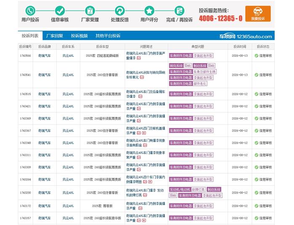This screenshot has height=225, width=294.
Task: Open the picture icon in complaint 1743311
Action: coord(139,157)
